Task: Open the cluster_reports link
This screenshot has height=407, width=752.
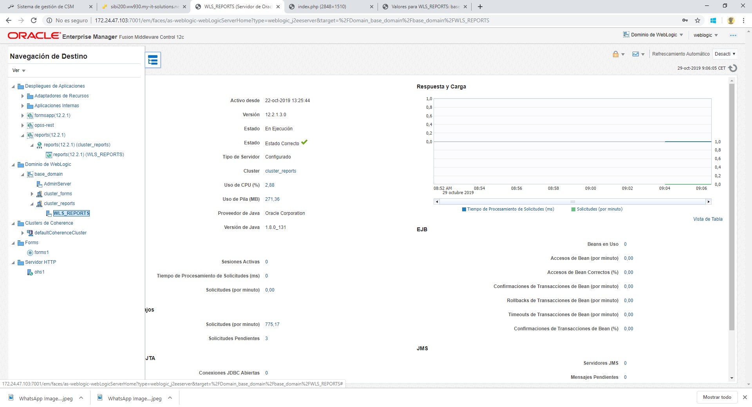Action: coord(280,171)
